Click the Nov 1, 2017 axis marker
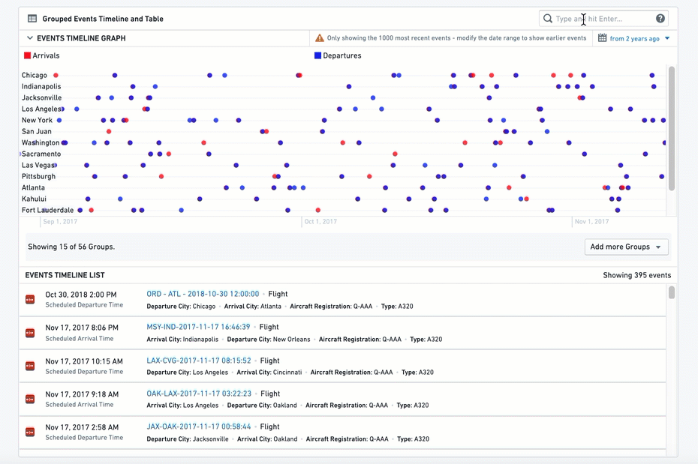The height and width of the screenshot is (464, 698). point(591,221)
